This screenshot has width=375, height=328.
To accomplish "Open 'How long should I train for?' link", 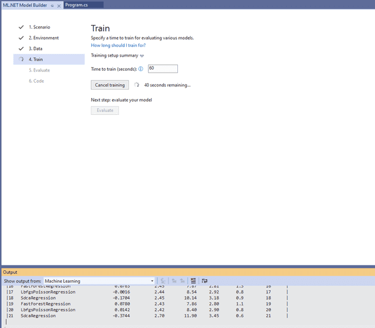I will pyautogui.click(x=118, y=45).
